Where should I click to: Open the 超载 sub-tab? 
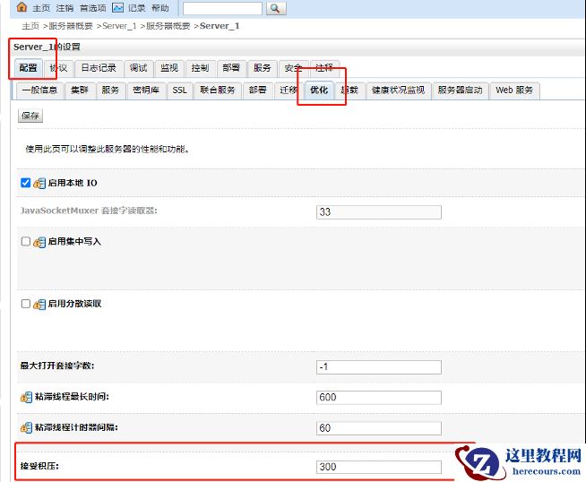(349, 90)
